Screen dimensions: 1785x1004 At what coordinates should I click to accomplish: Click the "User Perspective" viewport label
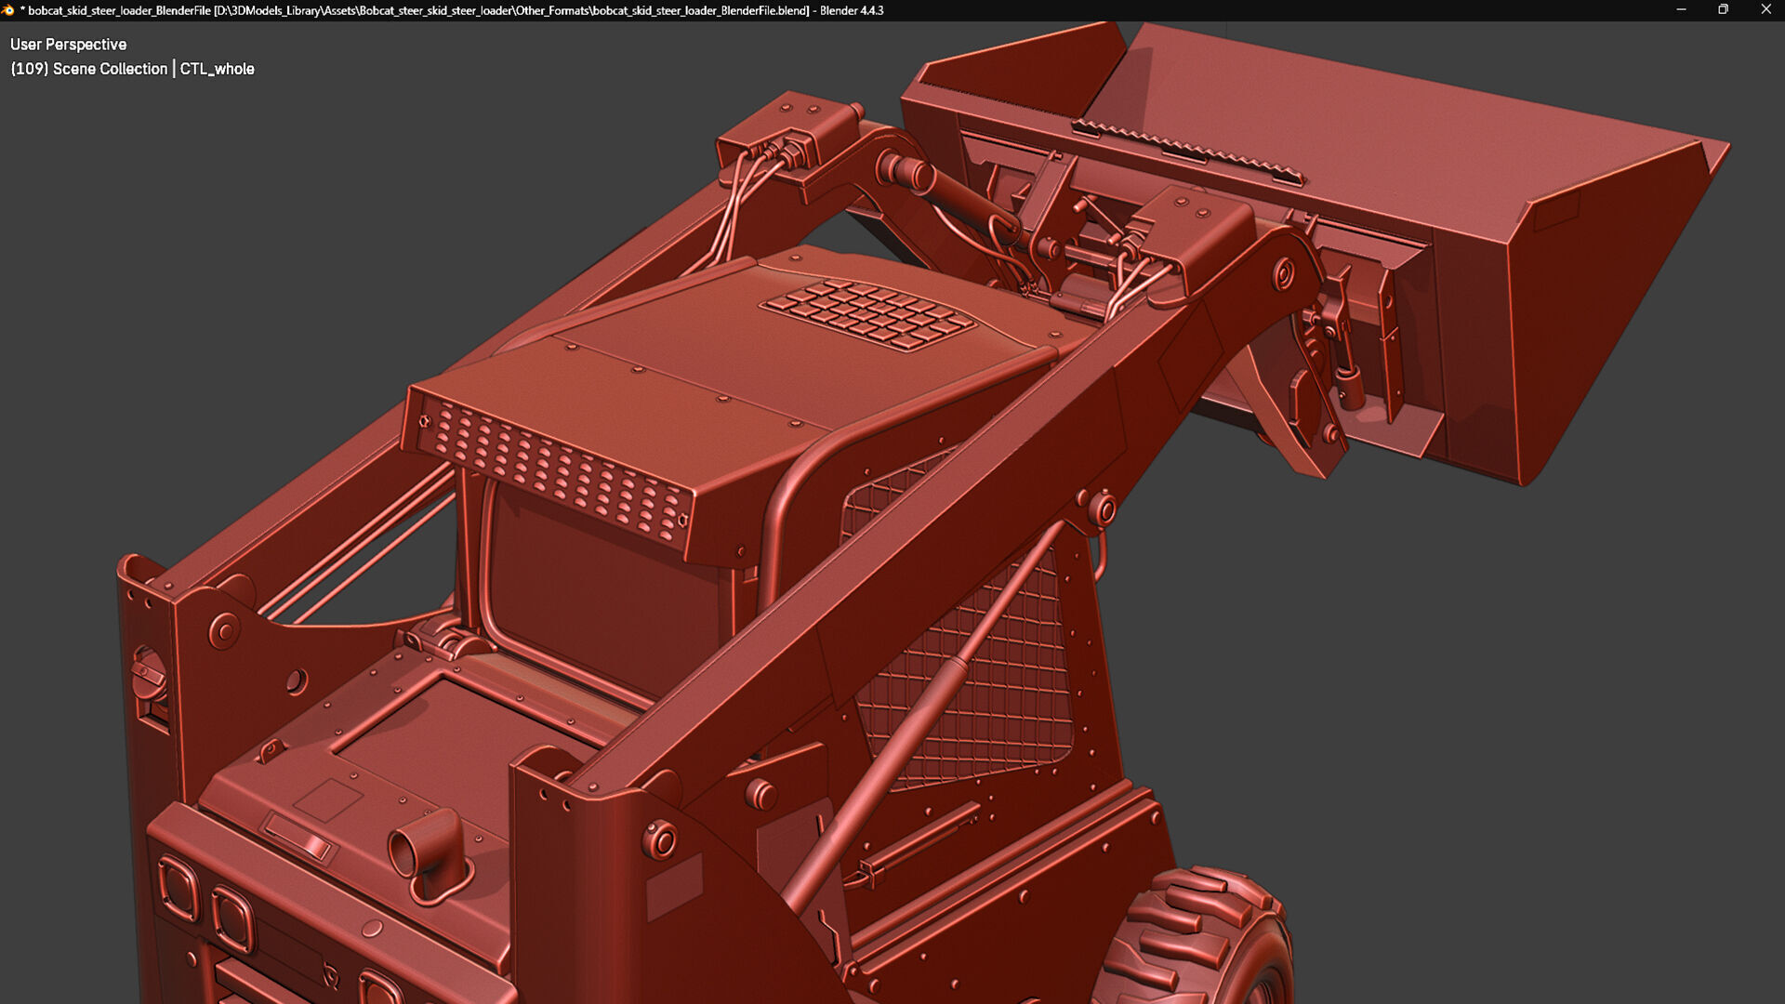point(68,45)
